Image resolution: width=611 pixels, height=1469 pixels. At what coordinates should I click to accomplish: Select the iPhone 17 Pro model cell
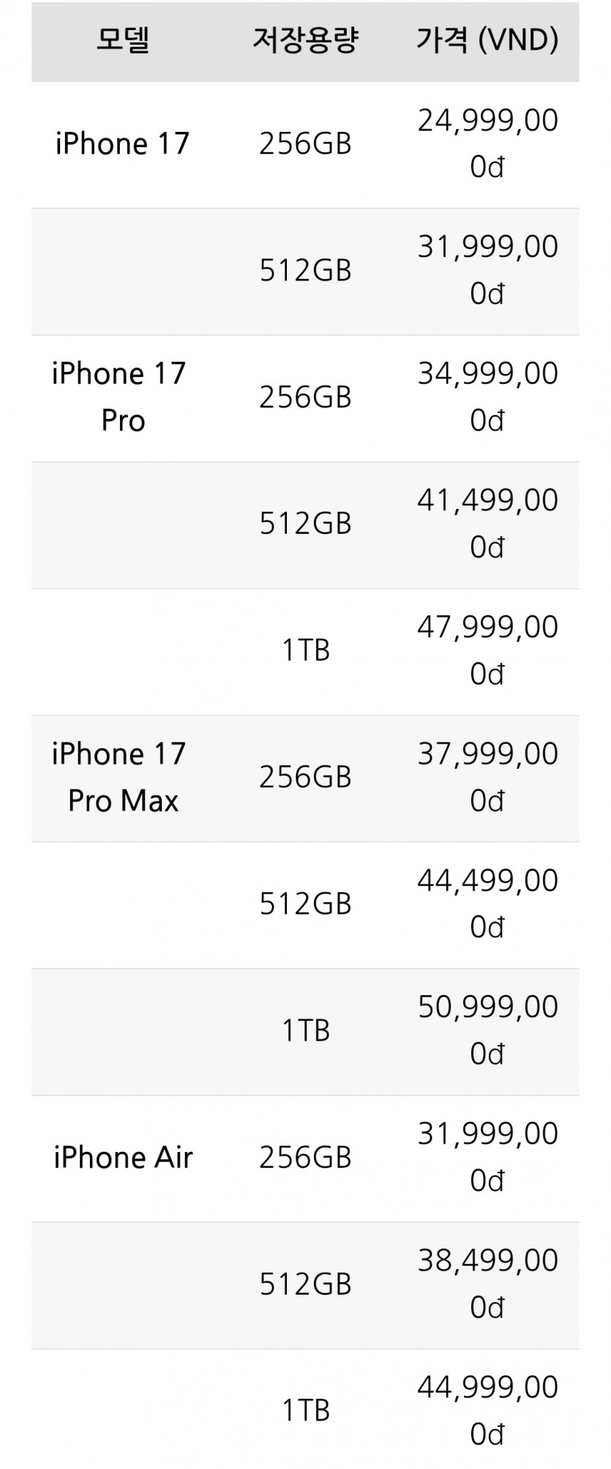(120, 397)
